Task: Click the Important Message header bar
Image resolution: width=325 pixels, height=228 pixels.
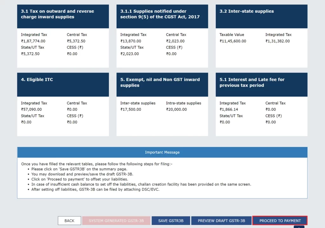Action: (x=162, y=152)
